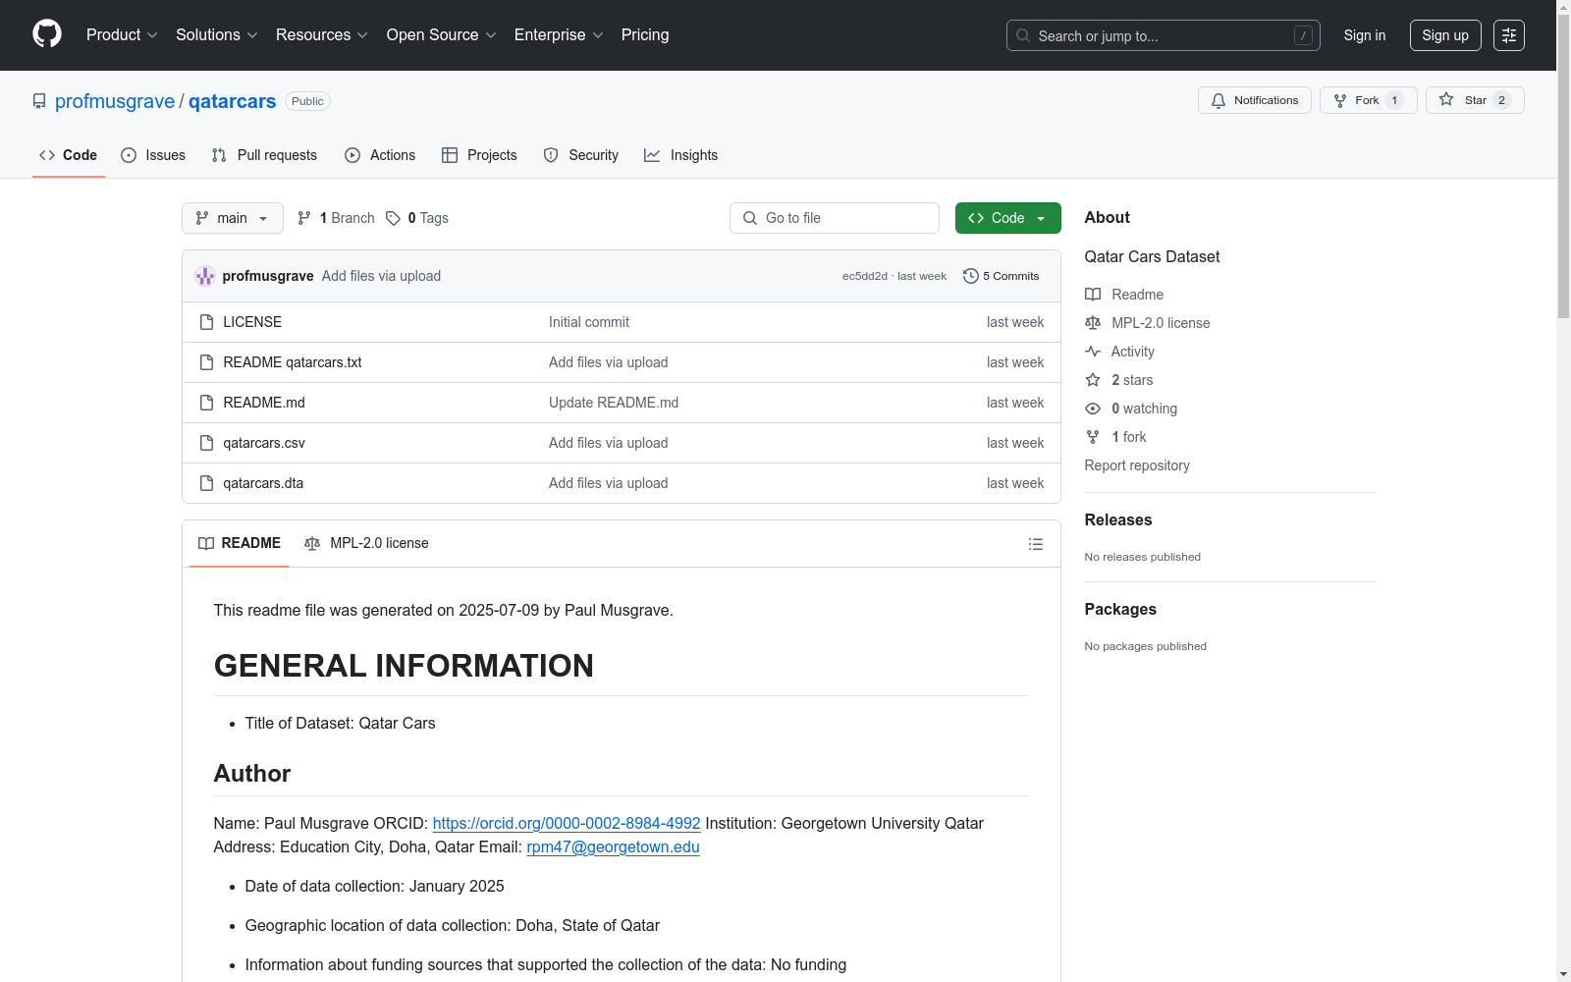Screen dimensions: 1571x982
Task: Click the eye icon beside watching
Action: click(1093, 409)
